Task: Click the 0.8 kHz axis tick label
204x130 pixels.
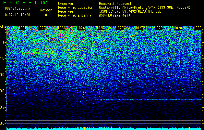Action: 3,91
